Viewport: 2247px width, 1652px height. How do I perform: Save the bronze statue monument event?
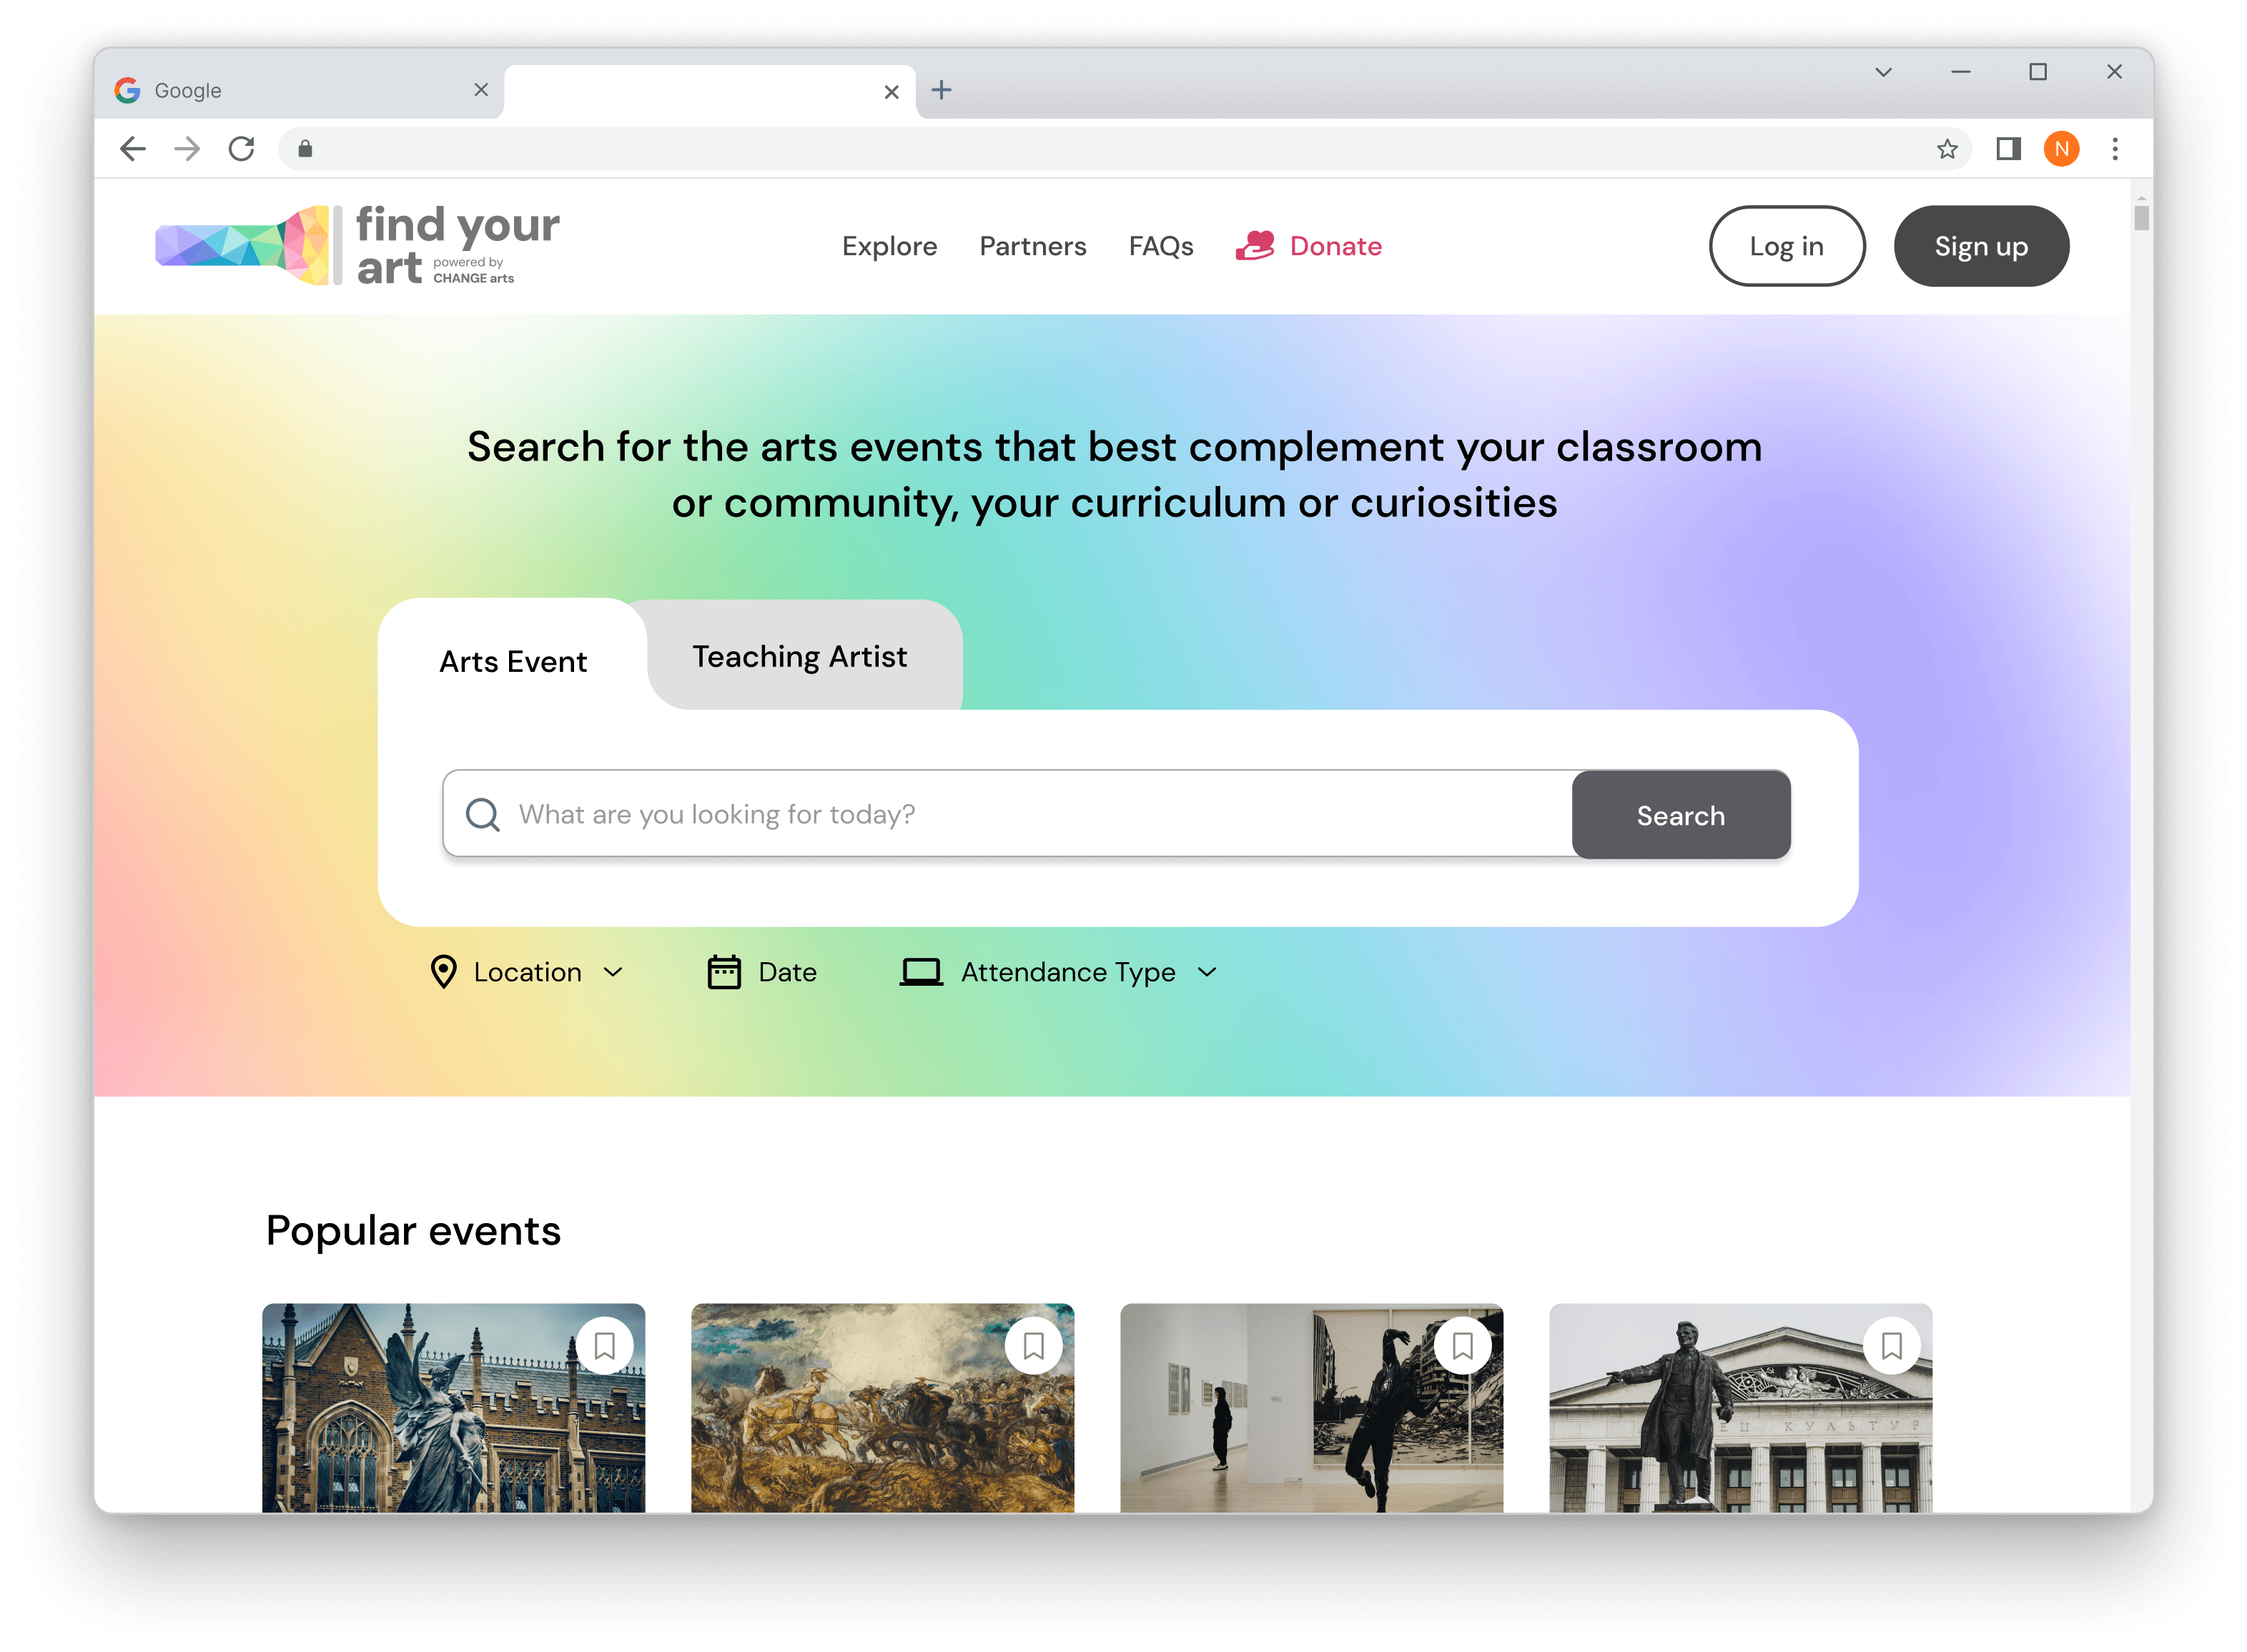click(1891, 1345)
